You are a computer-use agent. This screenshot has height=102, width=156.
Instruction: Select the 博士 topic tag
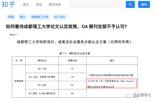[x=23, y=17]
